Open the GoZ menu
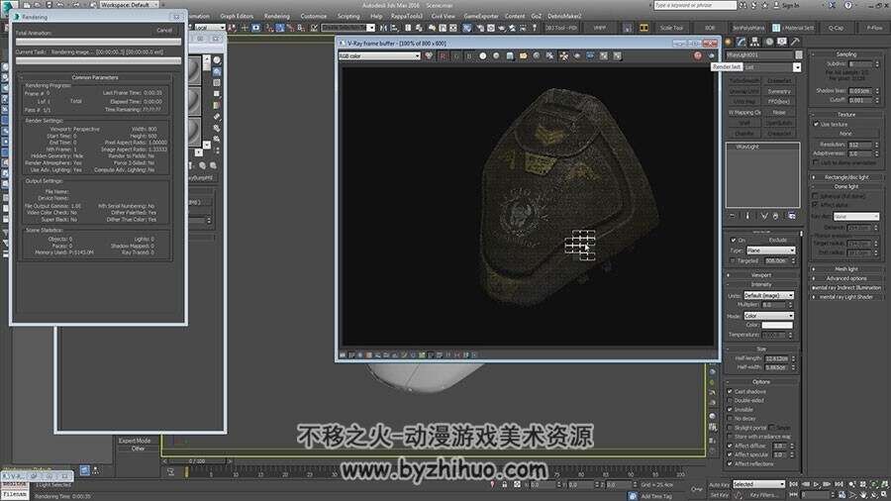The width and height of the screenshot is (891, 501). coord(536,17)
